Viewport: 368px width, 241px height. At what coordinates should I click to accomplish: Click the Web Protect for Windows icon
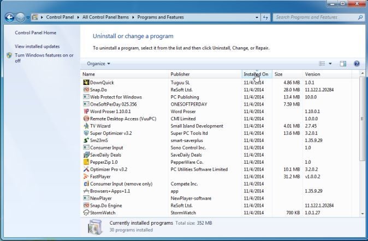(86, 97)
